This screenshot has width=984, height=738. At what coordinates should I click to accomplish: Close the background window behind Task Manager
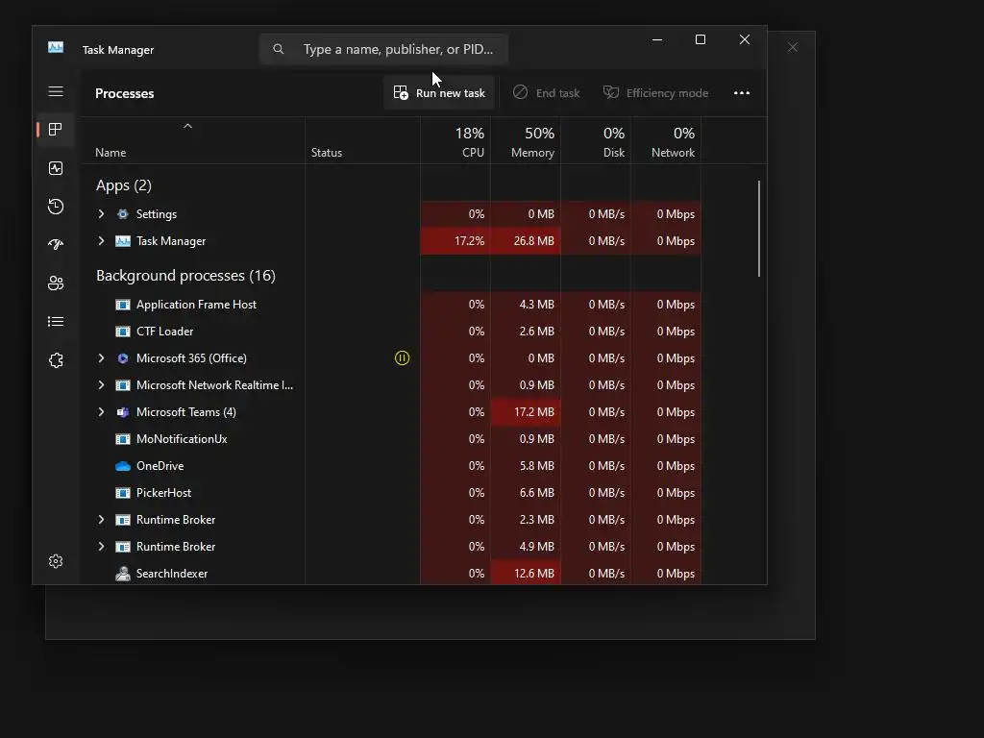coord(793,47)
